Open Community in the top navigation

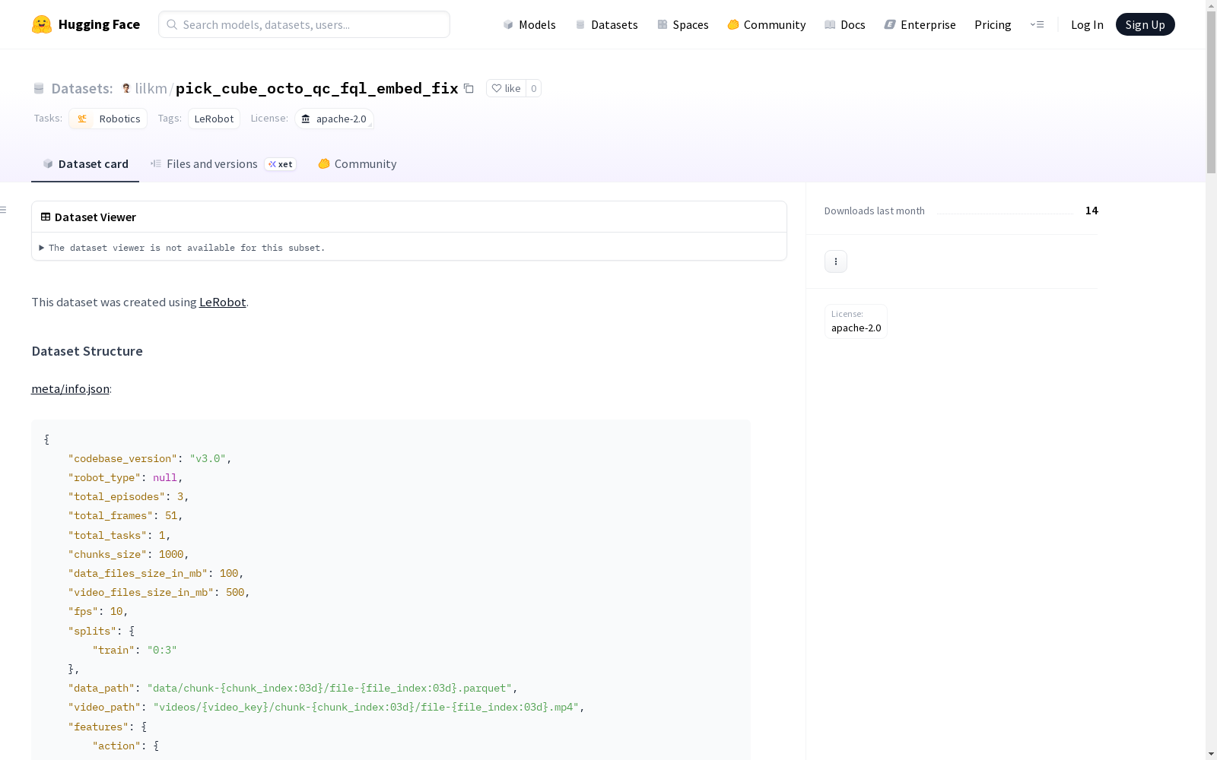click(766, 24)
